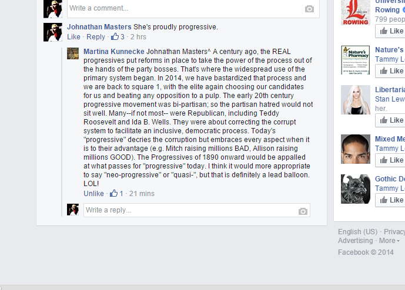Open Johnathan Masters' profile name link
The width and height of the screenshot is (405, 290).
coord(99,27)
